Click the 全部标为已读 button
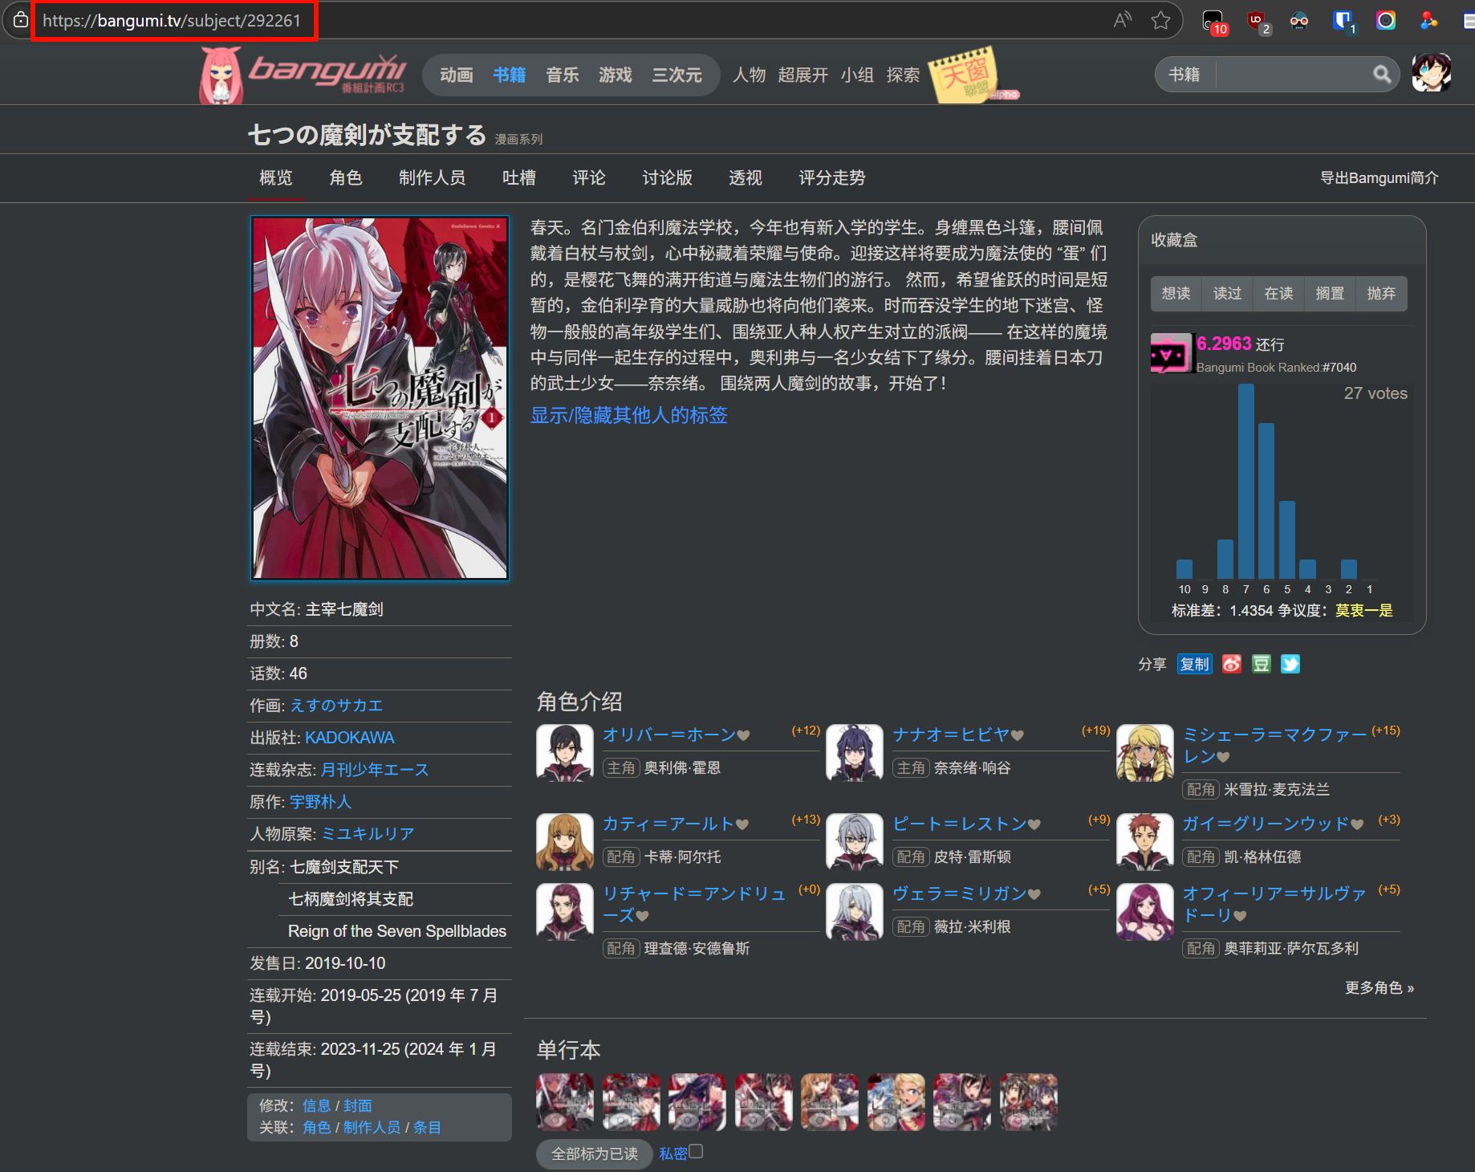The width and height of the screenshot is (1475, 1172). pyautogui.click(x=595, y=1154)
